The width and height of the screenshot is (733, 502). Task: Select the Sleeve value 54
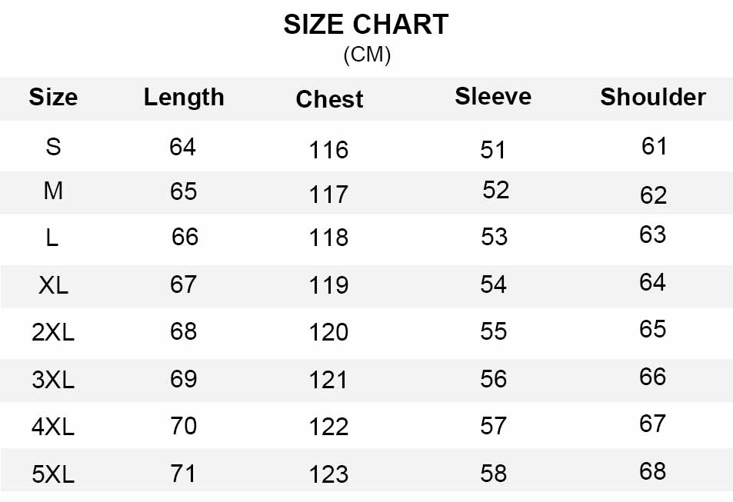(x=493, y=284)
